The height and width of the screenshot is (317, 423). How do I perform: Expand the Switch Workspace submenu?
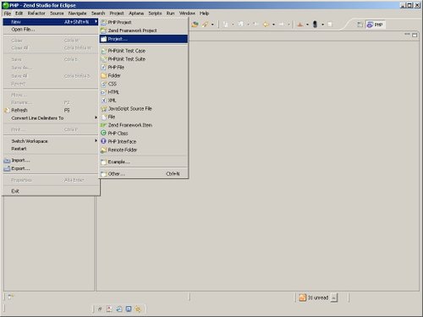pyautogui.click(x=96, y=140)
